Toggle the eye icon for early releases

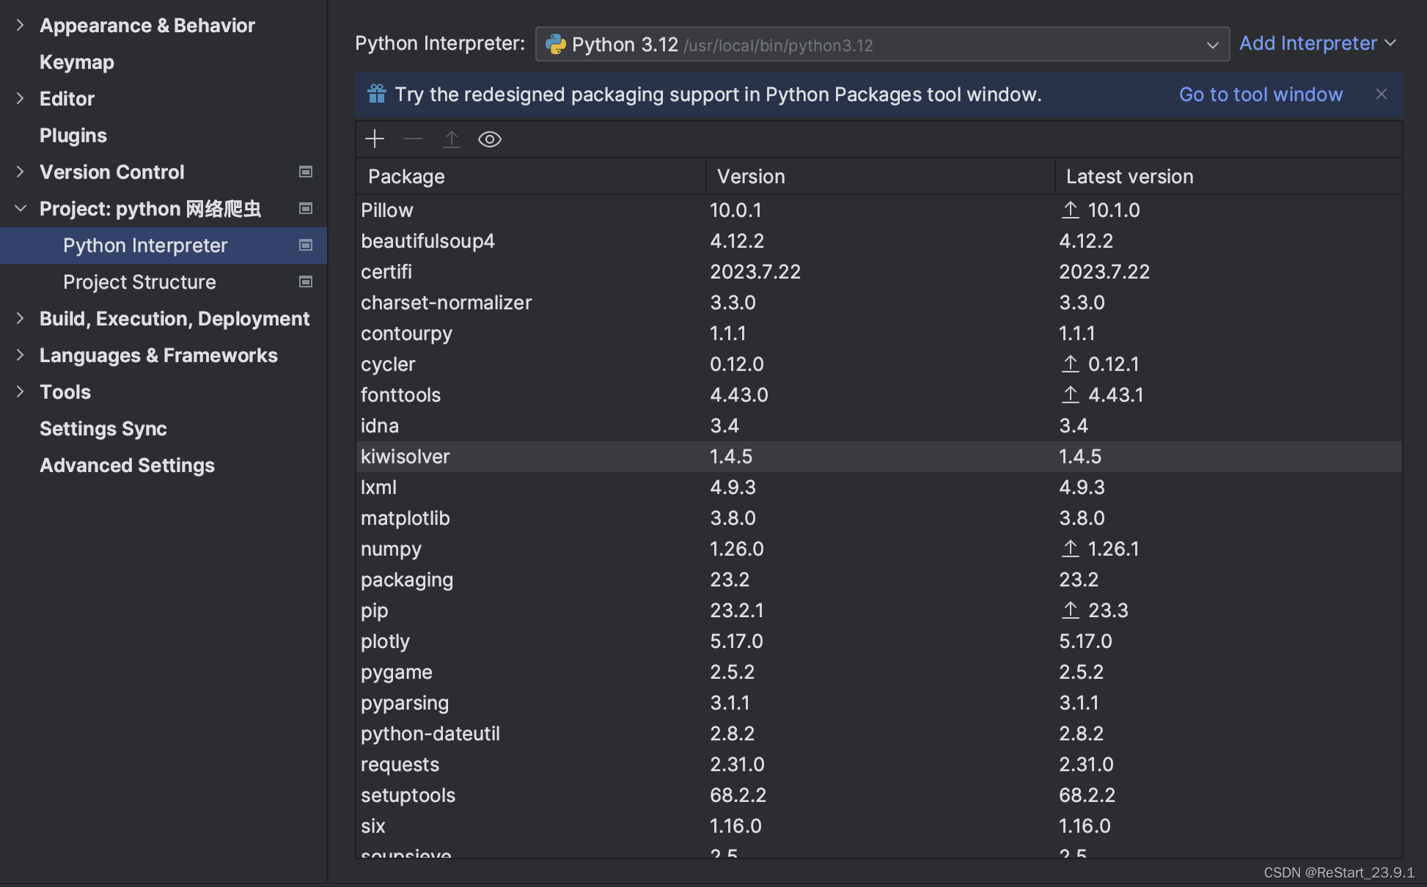(x=490, y=139)
